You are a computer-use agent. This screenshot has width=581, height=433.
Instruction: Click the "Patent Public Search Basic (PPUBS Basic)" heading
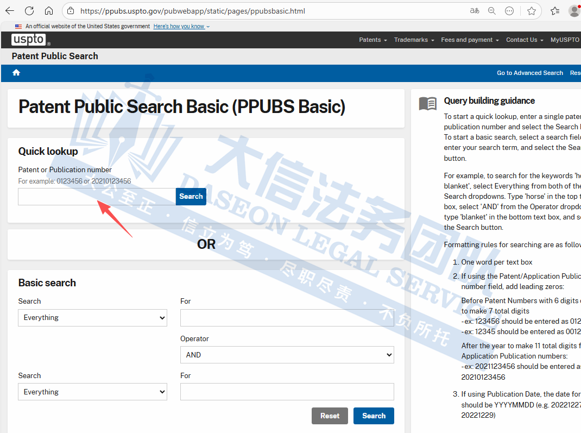(181, 107)
